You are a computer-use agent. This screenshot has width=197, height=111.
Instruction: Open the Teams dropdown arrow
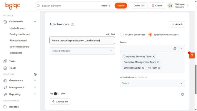click(181, 49)
